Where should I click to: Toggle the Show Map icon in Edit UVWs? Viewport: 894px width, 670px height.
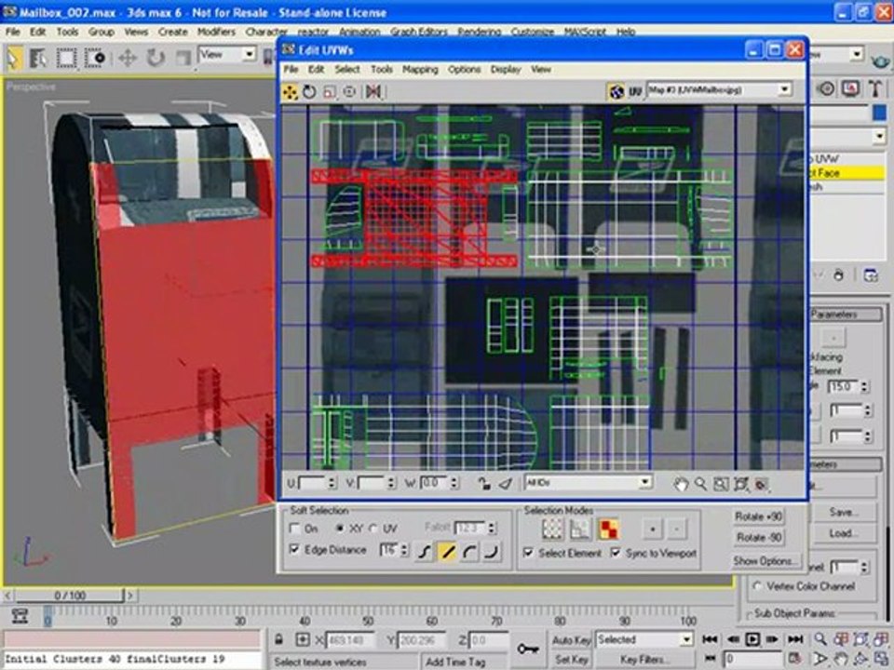pyautogui.click(x=616, y=91)
